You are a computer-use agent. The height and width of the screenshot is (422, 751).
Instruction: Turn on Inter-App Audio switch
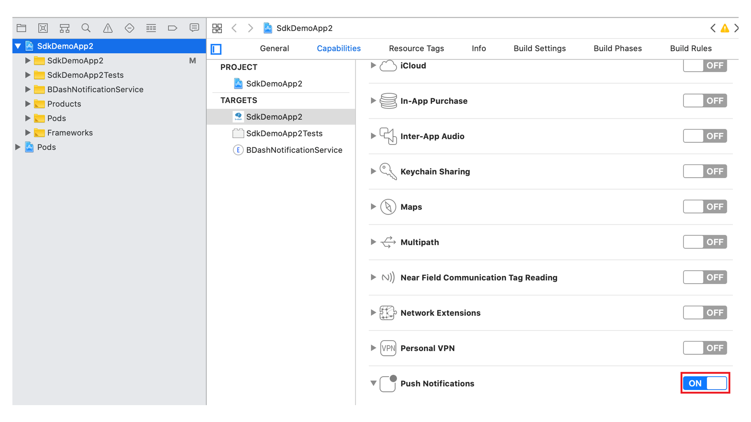click(705, 136)
